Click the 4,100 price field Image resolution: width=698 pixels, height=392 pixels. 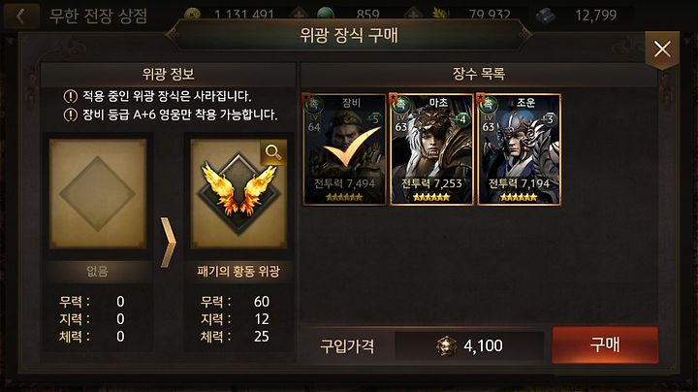pos(469,345)
